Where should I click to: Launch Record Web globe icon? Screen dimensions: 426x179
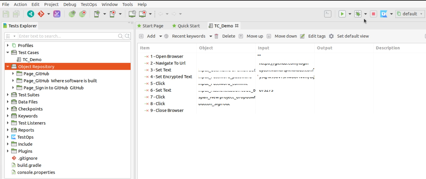pyautogui.click(x=82, y=14)
